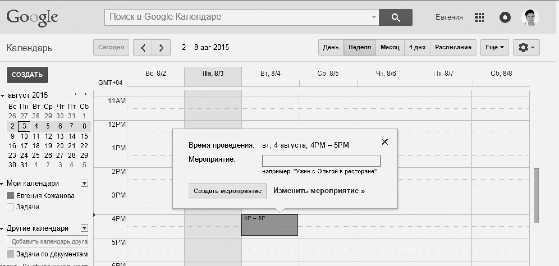This screenshot has height=266, width=559.
Task: Toggle the Задачи calendar checkbox
Action: pos(10,207)
